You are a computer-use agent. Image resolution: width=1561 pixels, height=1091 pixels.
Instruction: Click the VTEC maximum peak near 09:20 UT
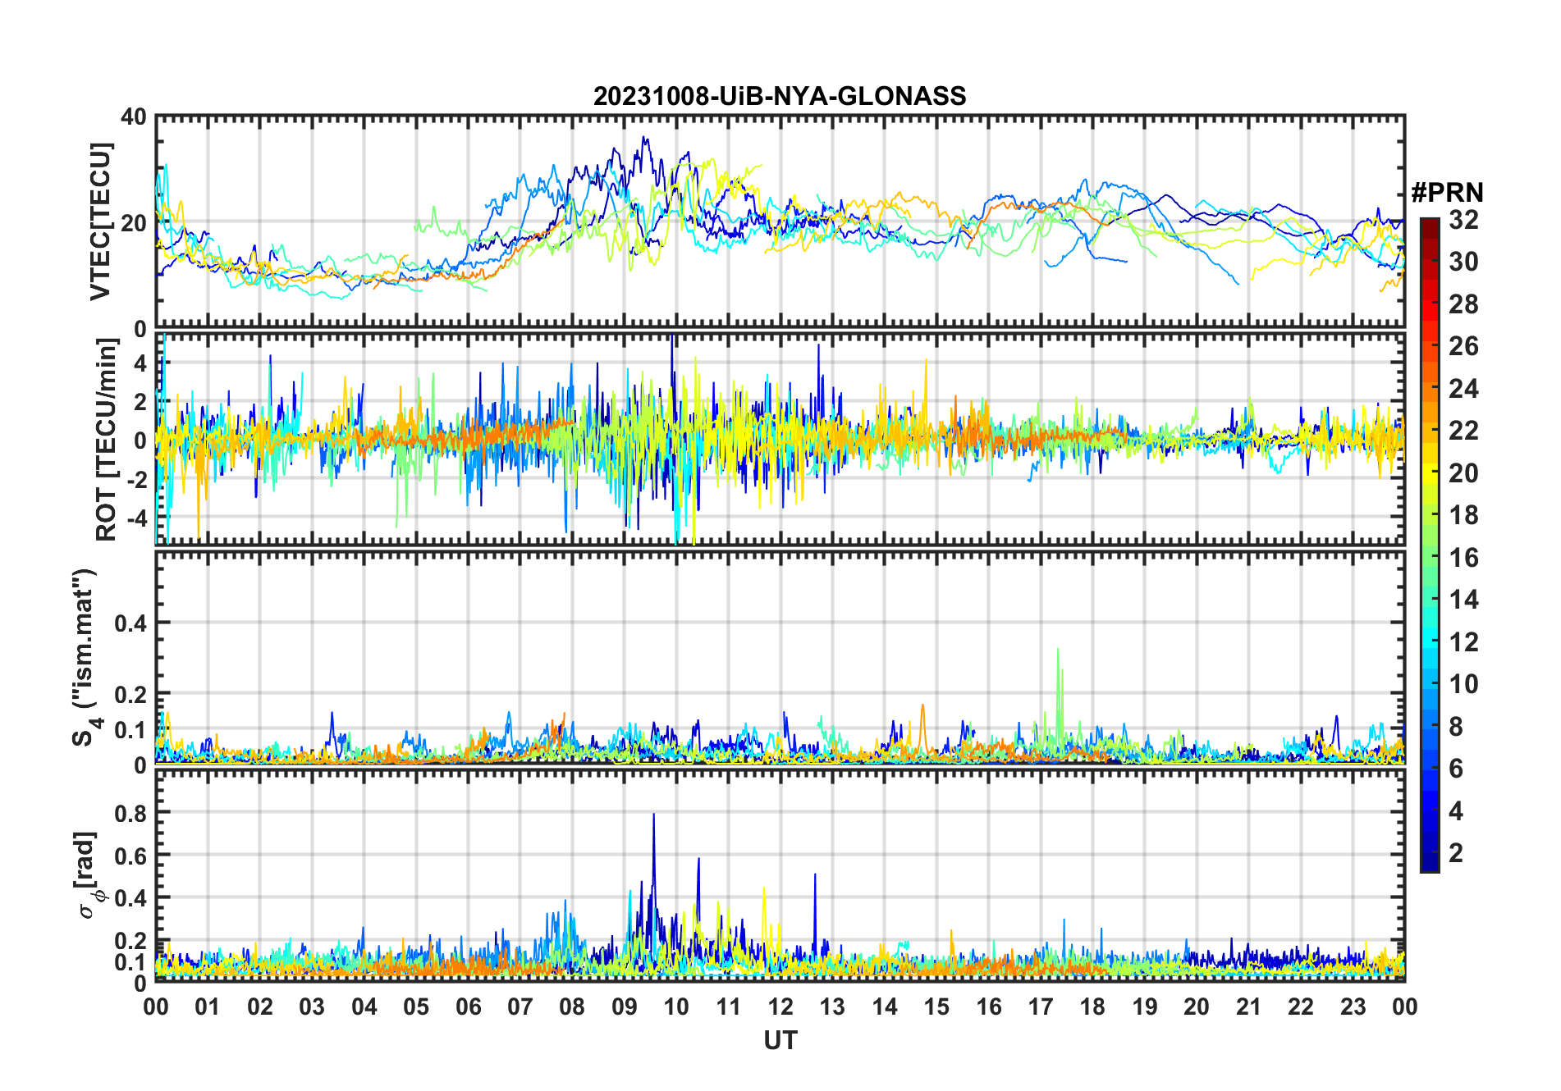point(644,139)
